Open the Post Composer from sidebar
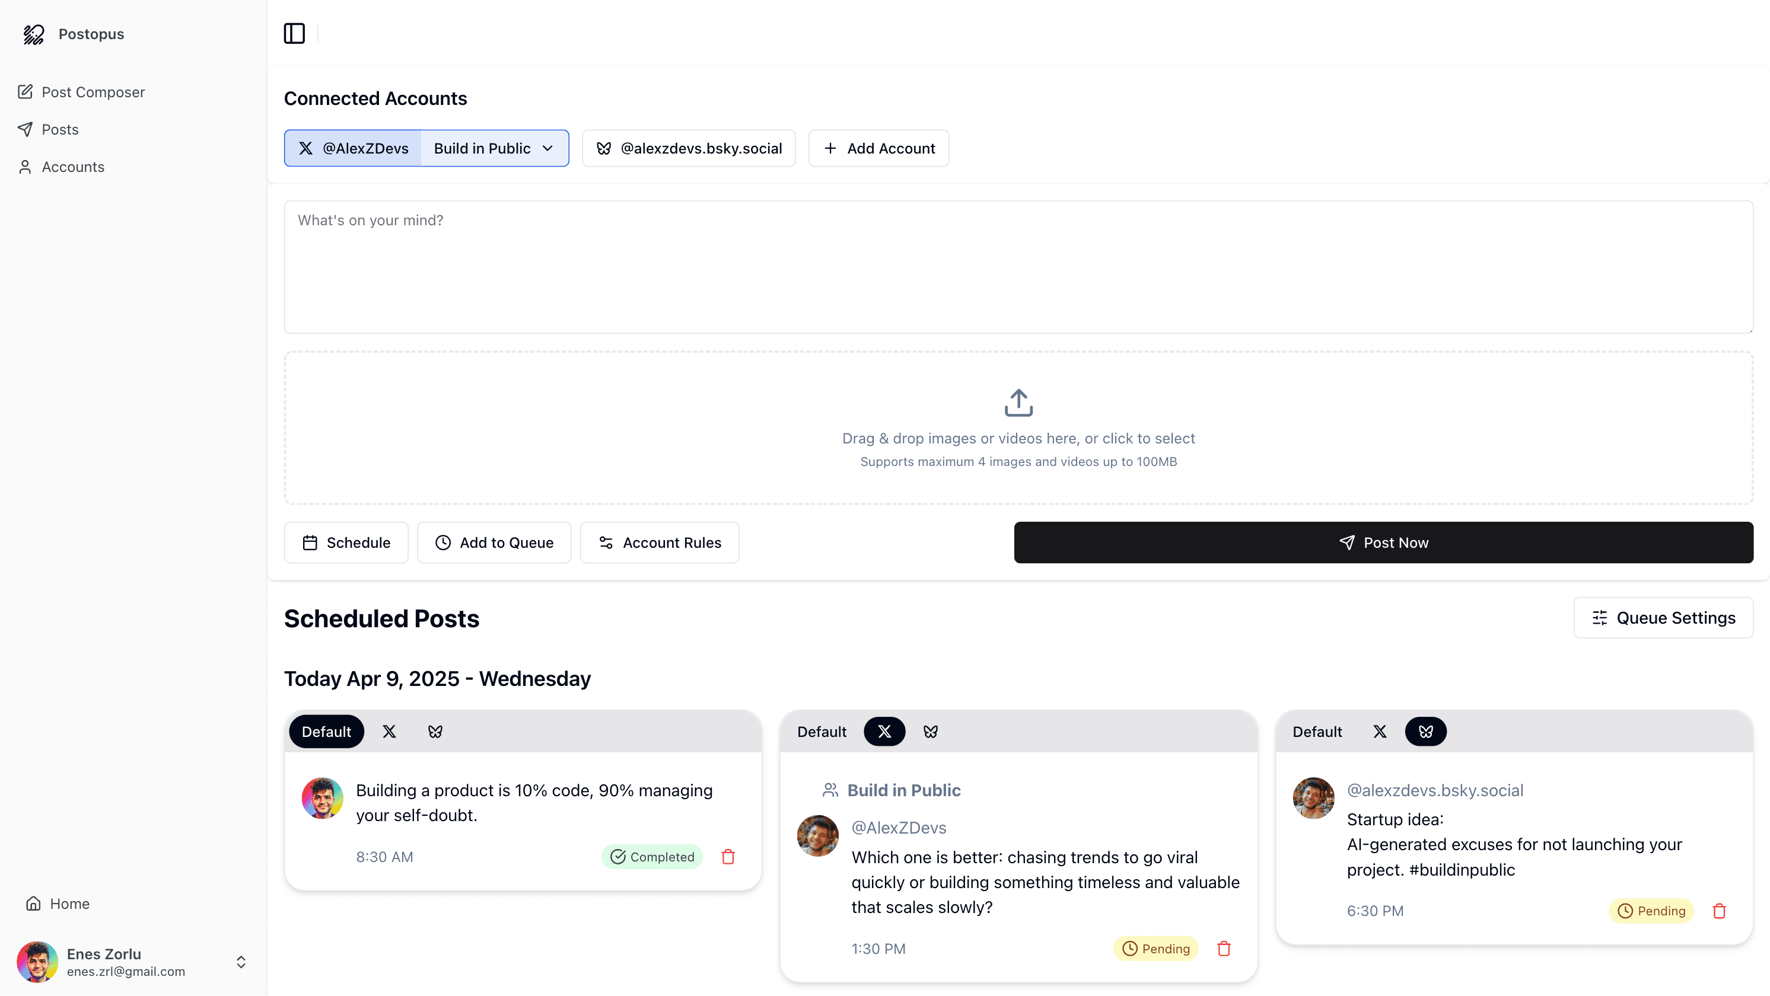The height and width of the screenshot is (996, 1770). (94, 91)
